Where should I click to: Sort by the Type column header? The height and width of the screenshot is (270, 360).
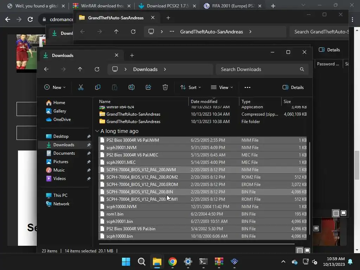pyautogui.click(x=246, y=102)
